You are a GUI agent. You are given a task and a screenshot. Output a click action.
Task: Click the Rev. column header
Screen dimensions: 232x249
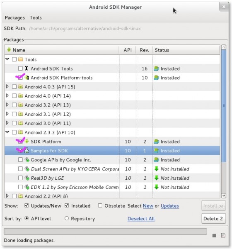[144, 50]
